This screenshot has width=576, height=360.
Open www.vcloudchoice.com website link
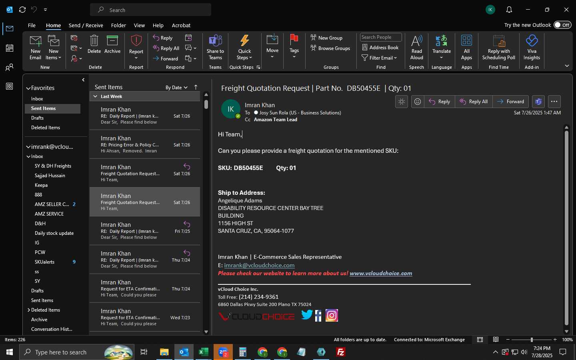click(381, 273)
